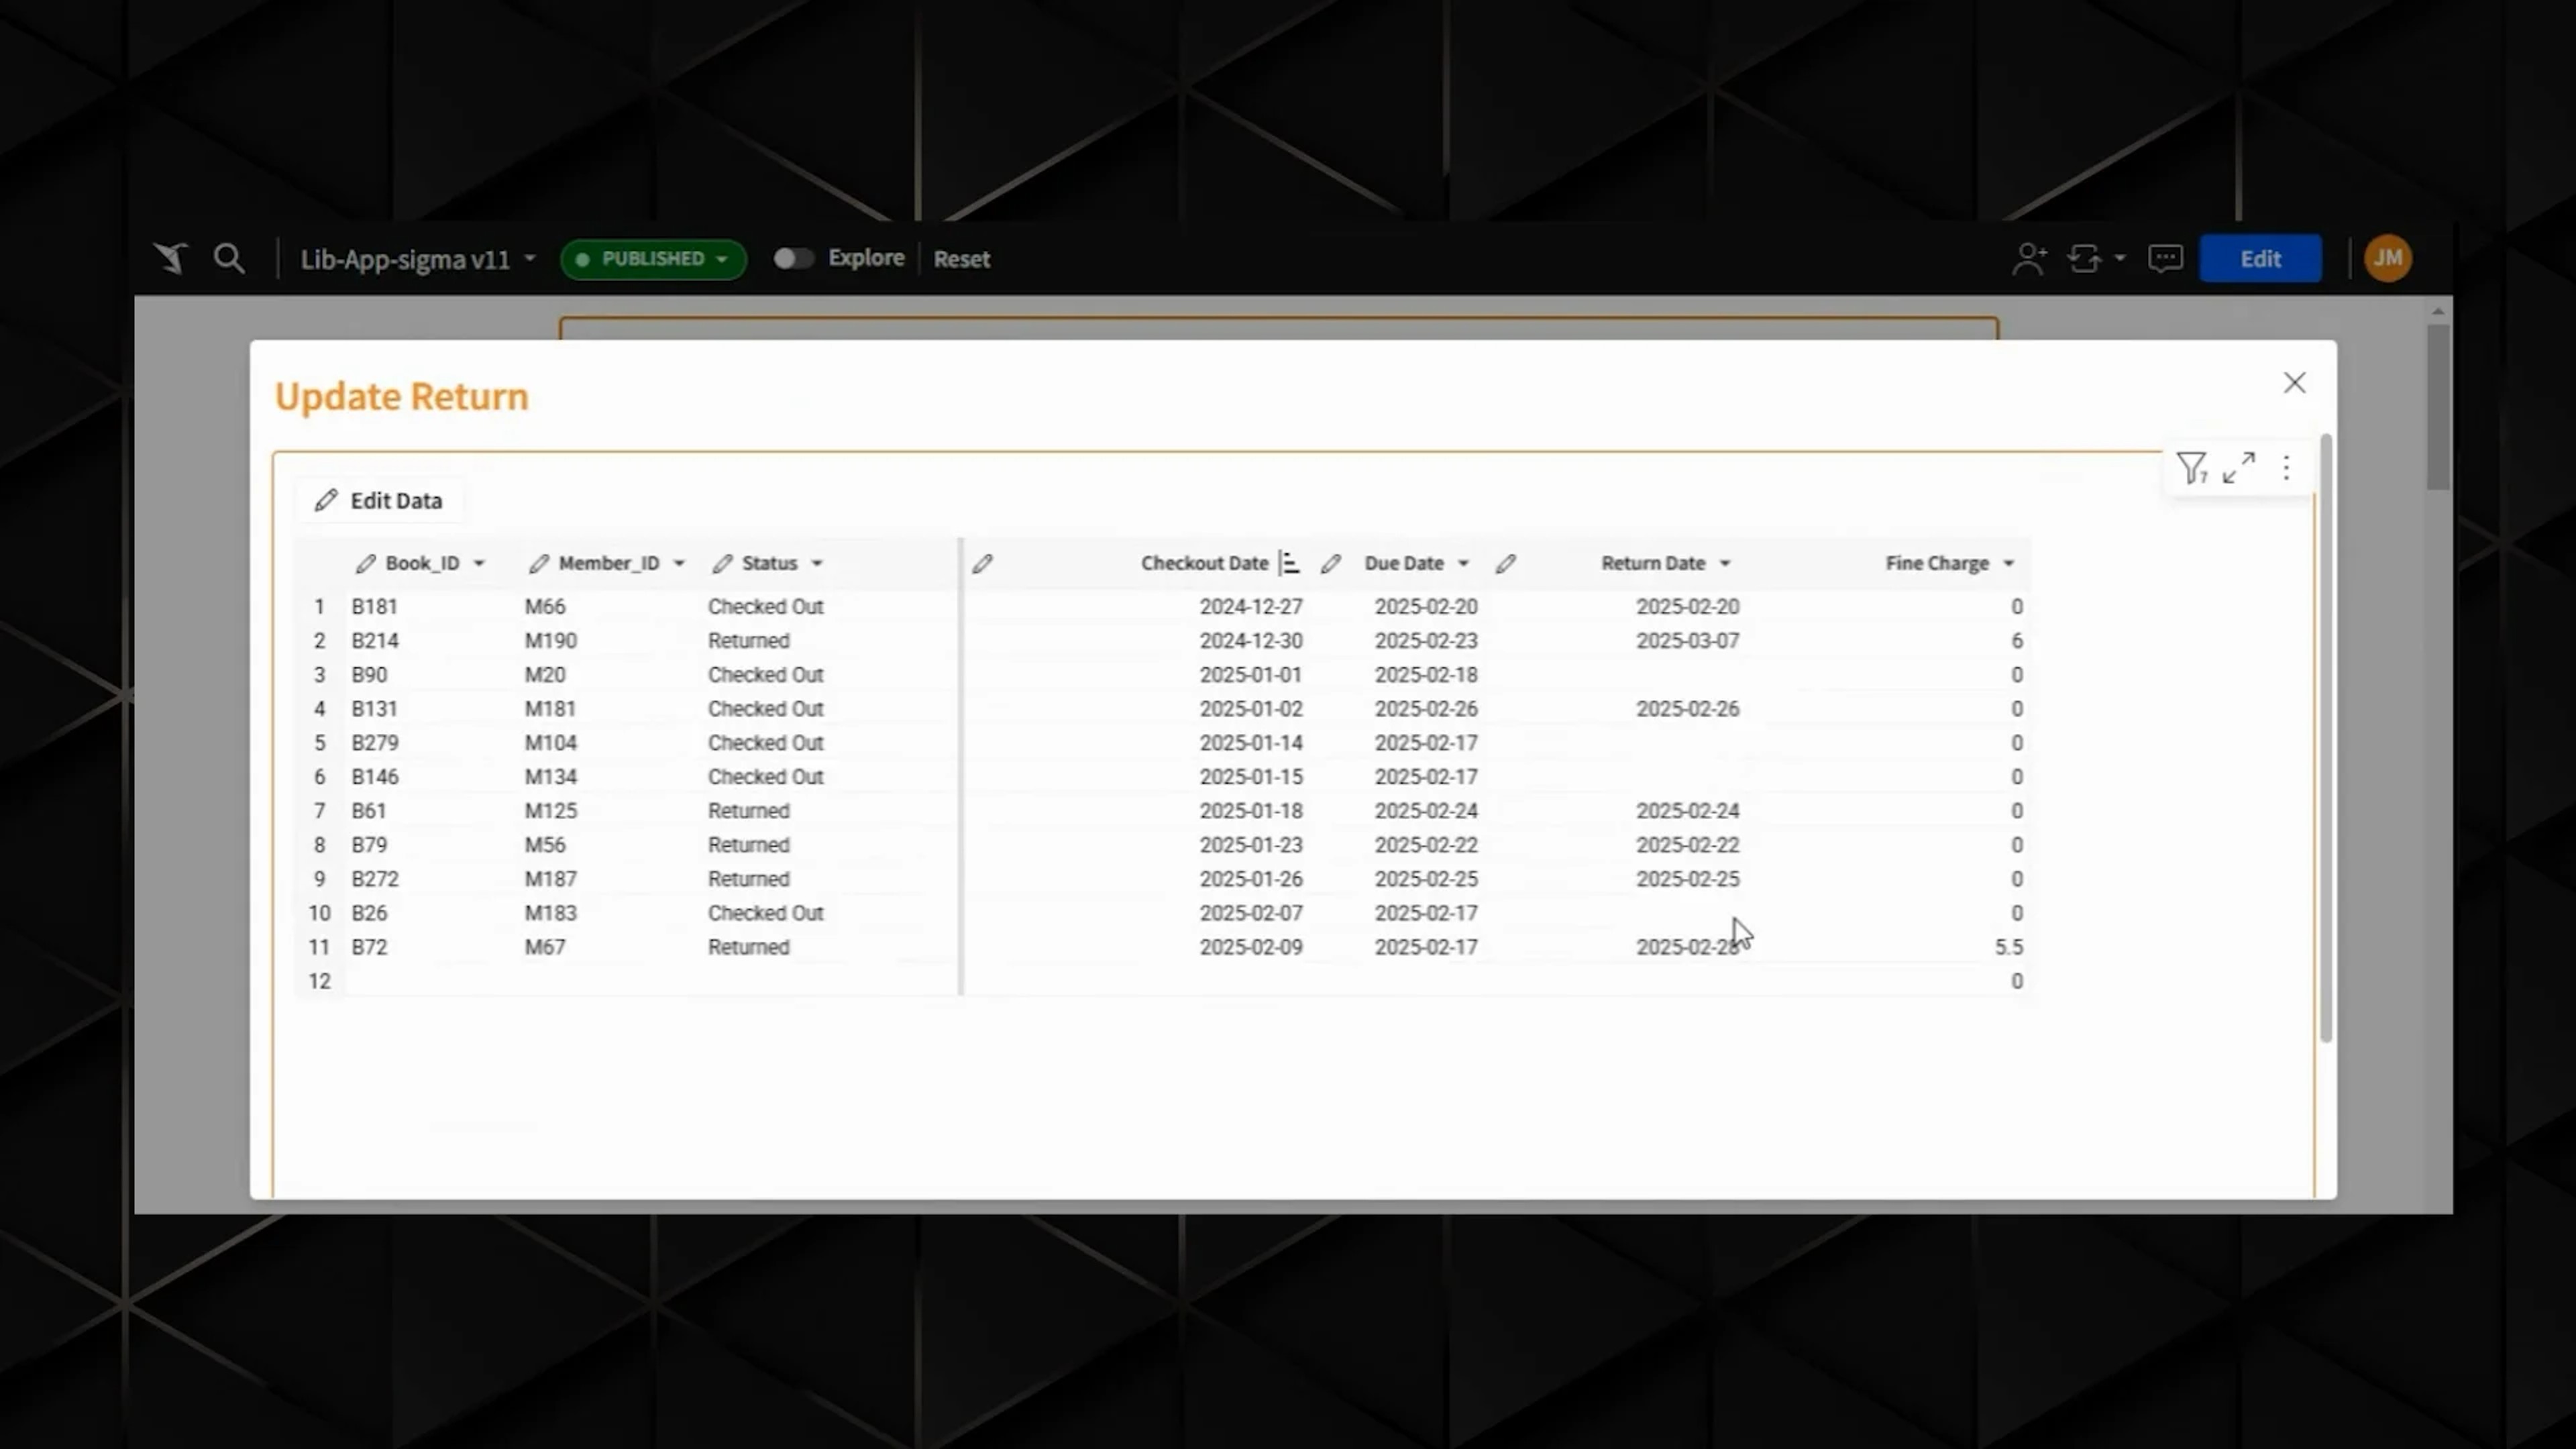Open the Fine Charge column dropdown arrow
Viewport: 2576px width, 1449px height.
[x=2008, y=564]
